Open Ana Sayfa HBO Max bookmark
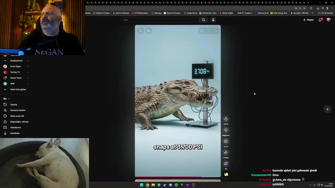Screen dimensions: 335x188 [299, 13]
